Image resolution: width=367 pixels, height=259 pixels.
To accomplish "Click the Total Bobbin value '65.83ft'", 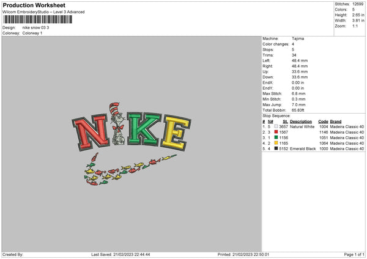I will [x=298, y=111].
